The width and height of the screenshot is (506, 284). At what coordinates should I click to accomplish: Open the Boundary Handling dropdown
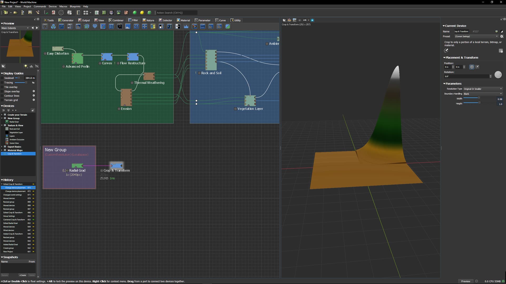pyautogui.click(x=483, y=94)
